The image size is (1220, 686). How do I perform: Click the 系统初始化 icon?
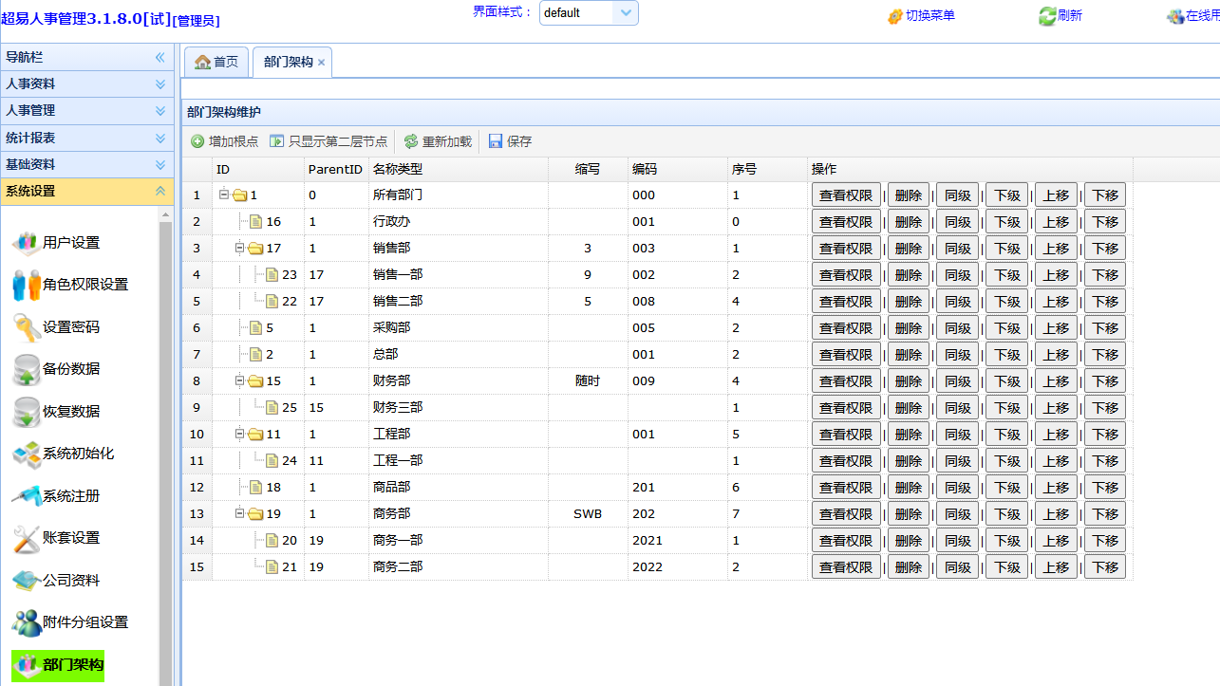point(26,454)
